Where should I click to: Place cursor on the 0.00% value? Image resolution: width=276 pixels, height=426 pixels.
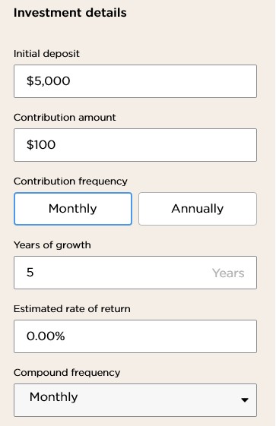[x=46, y=336]
